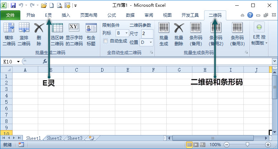
Task: Switch to the 视图 tab
Action: [x=167, y=15]
